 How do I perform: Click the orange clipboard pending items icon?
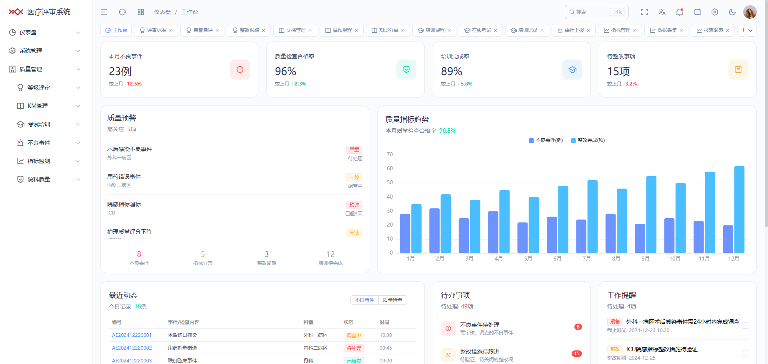pos(738,70)
